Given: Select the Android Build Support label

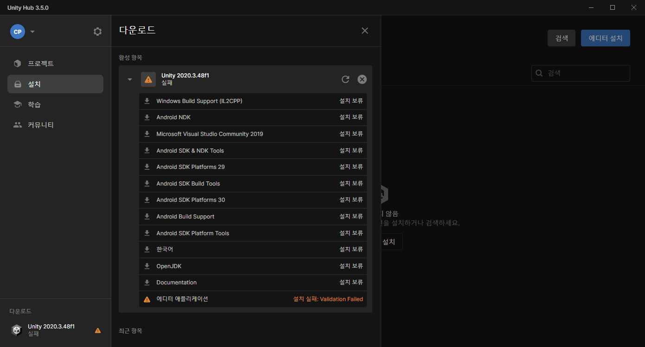Looking at the screenshot, I should [185, 217].
